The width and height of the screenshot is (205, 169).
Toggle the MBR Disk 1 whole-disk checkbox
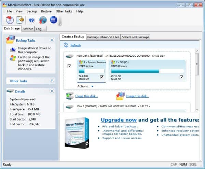coord(69,66)
